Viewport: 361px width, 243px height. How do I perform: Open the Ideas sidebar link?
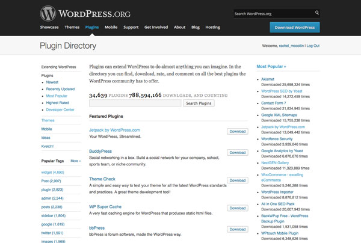[x=46, y=138]
